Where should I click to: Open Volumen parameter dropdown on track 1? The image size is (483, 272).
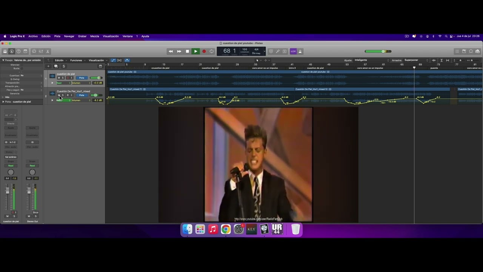81,83
